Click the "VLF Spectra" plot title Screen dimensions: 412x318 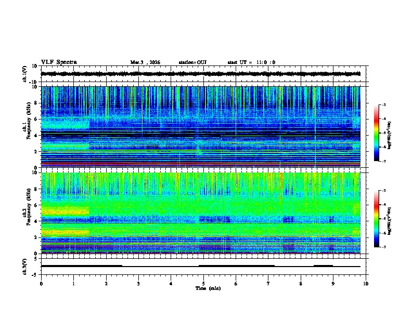click(x=59, y=62)
